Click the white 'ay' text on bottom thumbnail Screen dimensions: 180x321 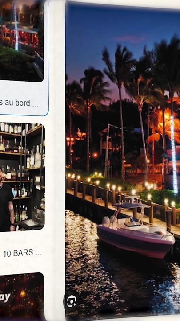pyautogui.click(x=5, y=298)
